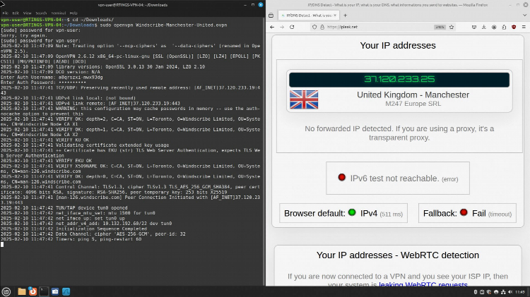Open the Pocket save icon in Firefox toolbar

coord(474,27)
